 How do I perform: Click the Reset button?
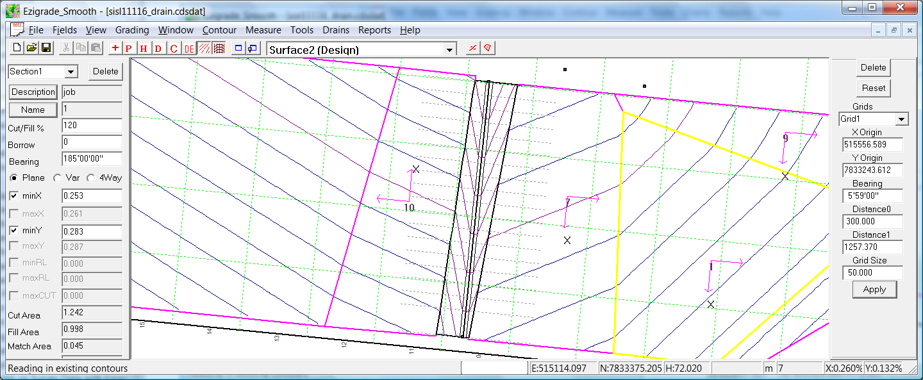coord(873,88)
